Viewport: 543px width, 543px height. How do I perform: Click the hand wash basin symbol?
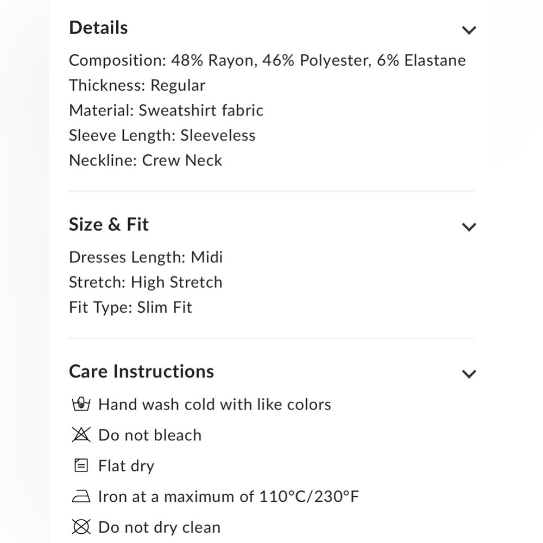click(x=80, y=404)
